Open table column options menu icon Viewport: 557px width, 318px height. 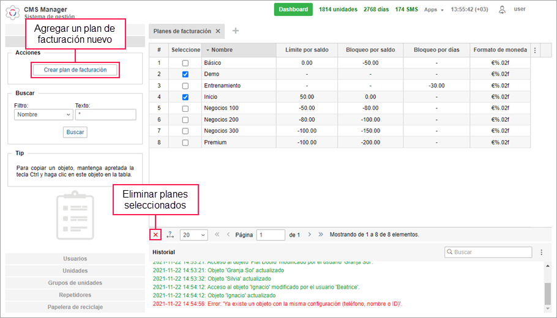pyautogui.click(x=535, y=50)
